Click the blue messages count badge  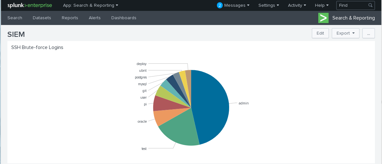(219, 5)
